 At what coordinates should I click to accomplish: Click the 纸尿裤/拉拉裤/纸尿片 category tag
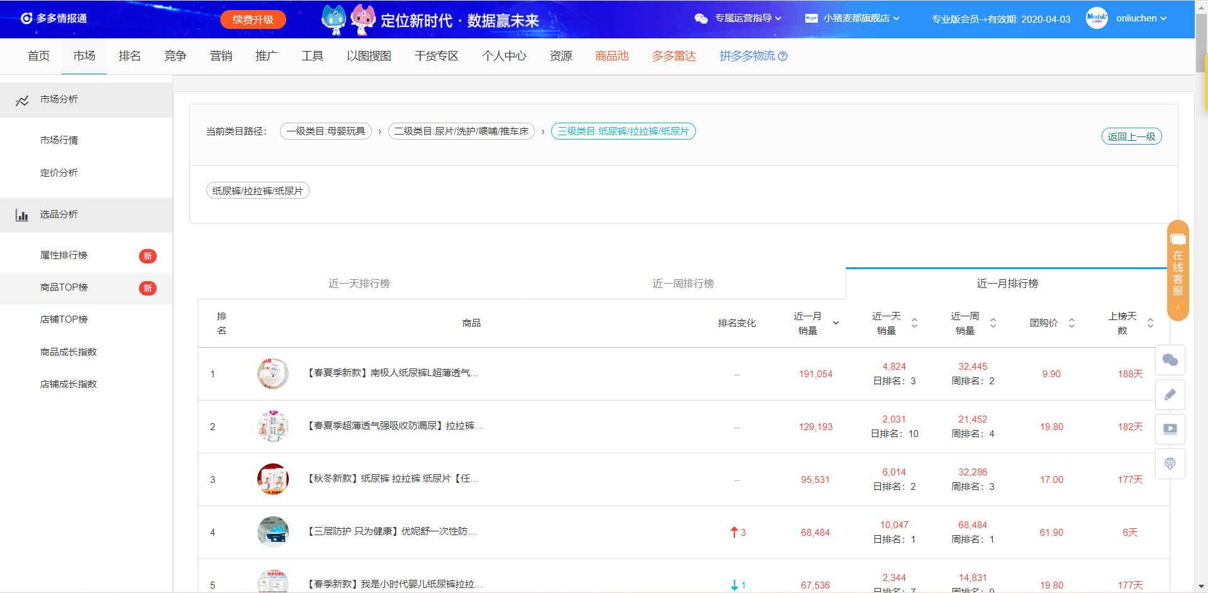[x=258, y=191]
